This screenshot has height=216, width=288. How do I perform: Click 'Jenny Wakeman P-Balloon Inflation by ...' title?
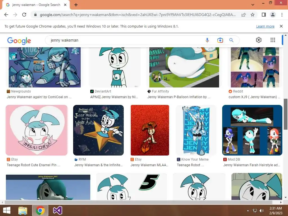[x=179, y=97]
